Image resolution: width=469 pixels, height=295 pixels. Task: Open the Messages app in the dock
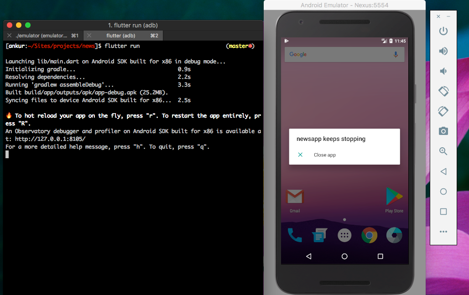click(319, 235)
